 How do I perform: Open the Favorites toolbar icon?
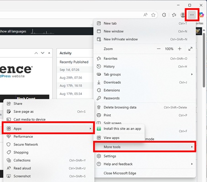pyautogui.click(x=174, y=15)
